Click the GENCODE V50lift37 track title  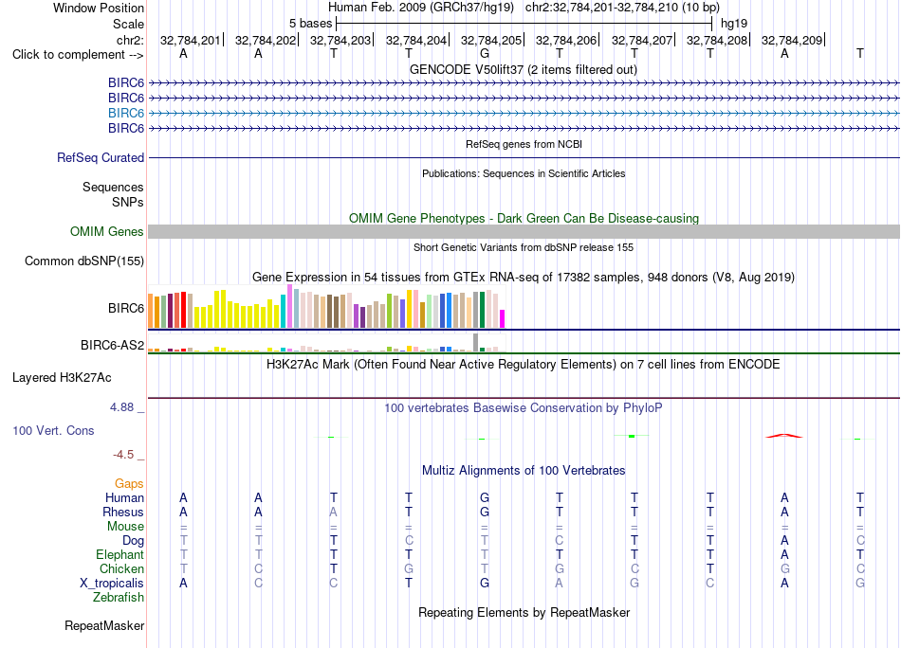click(523, 69)
